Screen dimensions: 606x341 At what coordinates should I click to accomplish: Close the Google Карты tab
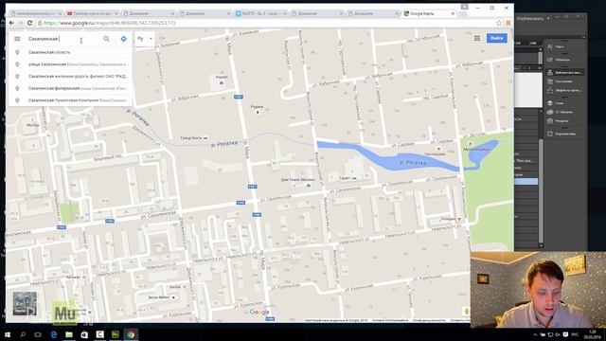[453, 13]
